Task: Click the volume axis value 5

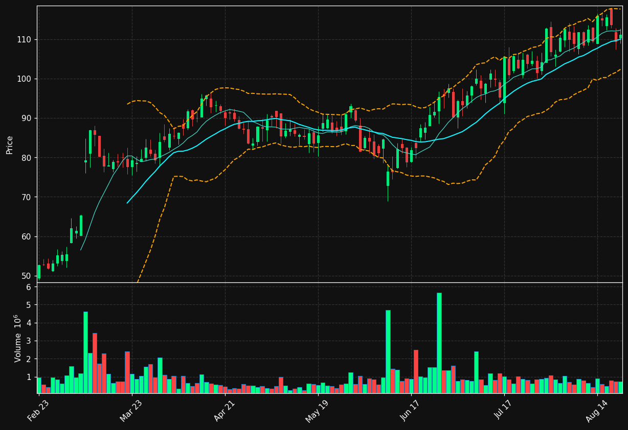Action: point(29,305)
